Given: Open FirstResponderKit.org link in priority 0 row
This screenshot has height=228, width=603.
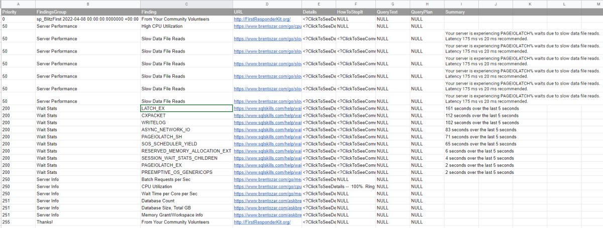Looking at the screenshot, I should 262,19.
